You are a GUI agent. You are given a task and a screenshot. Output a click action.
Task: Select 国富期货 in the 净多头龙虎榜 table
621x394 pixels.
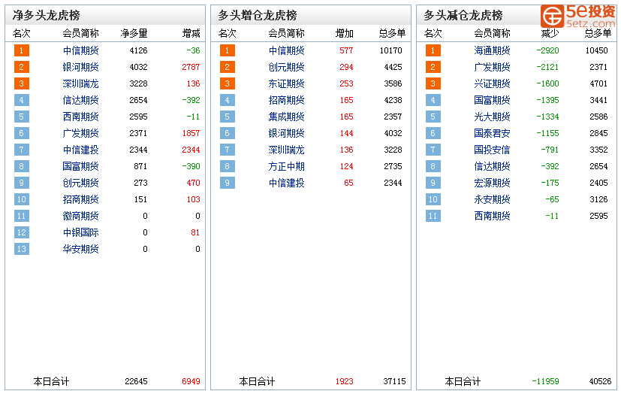(81, 166)
